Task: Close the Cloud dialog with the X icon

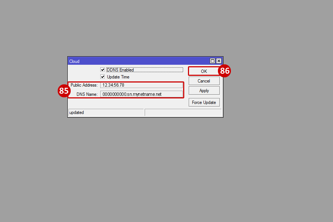Action: click(x=219, y=61)
